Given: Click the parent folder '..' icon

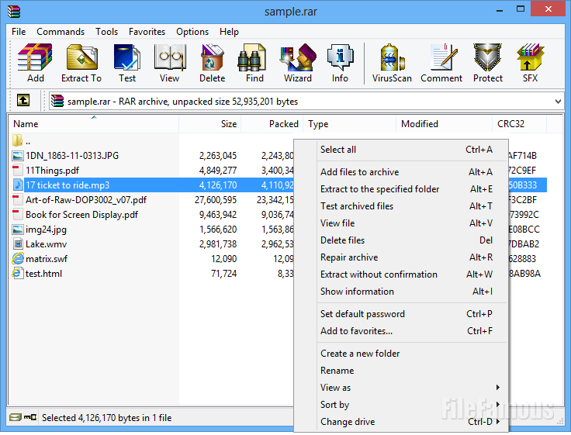Looking at the screenshot, I should point(18,140).
